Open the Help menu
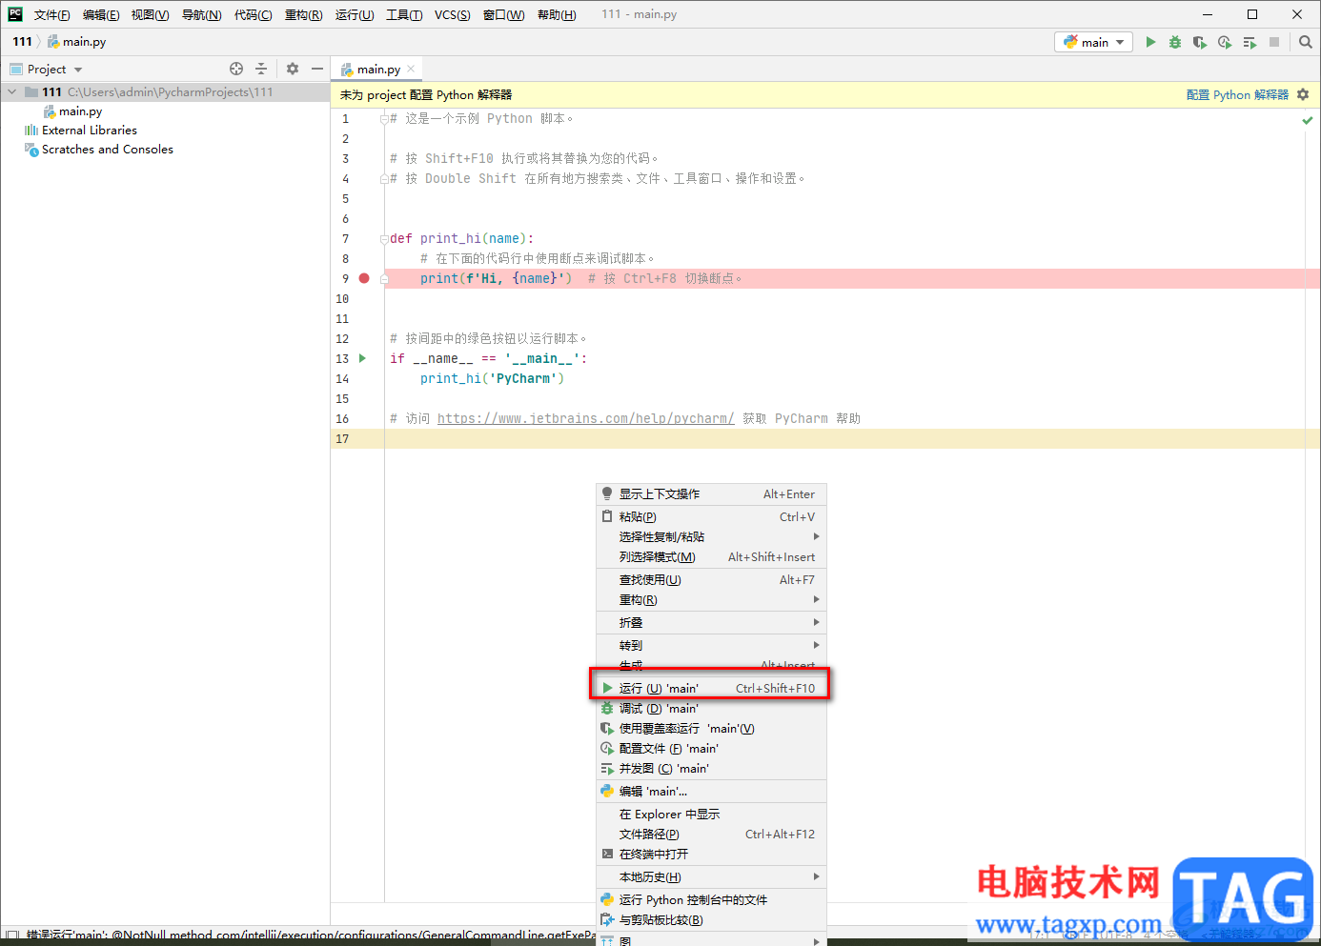The image size is (1321, 946). coord(557,14)
